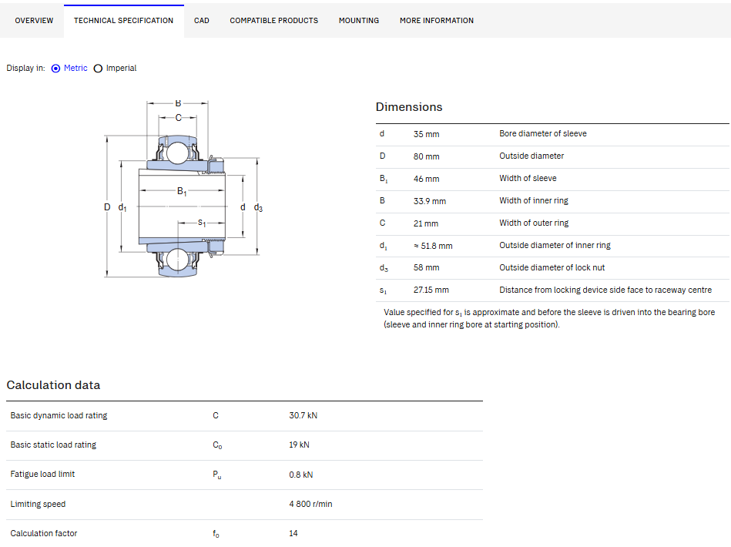Viewport: 731px width, 547px height.
Task: Open the More Information tab
Action: point(436,21)
